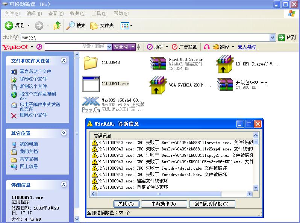The image size is (300, 223).
Task: Open the 收藏 menu
Action: pos(78,14)
